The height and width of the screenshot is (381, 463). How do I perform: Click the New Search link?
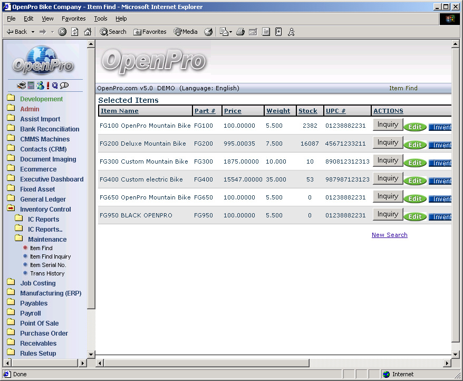(x=389, y=235)
